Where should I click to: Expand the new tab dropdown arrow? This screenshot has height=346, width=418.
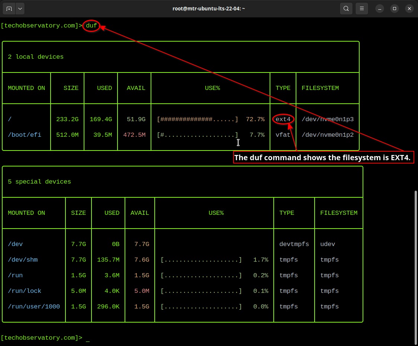20,9
